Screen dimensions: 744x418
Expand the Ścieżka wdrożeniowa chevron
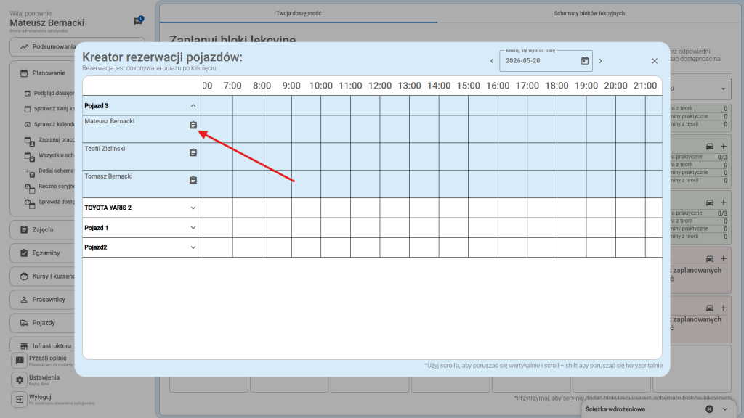click(724, 409)
